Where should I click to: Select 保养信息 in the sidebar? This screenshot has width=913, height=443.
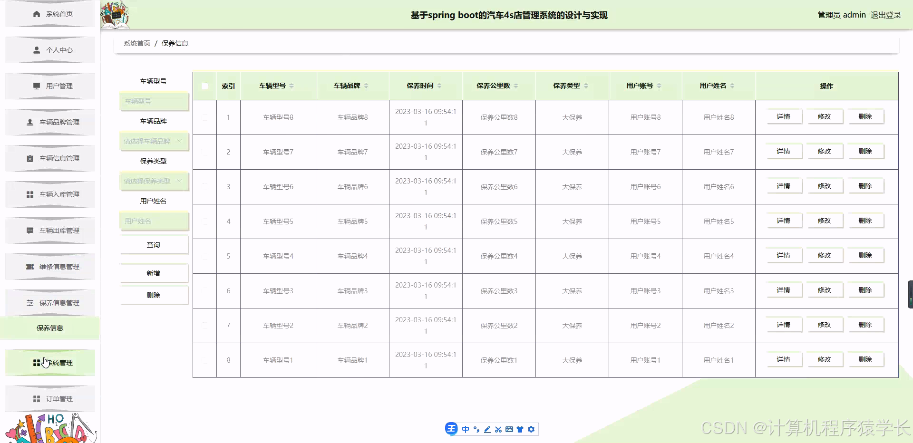[x=49, y=328]
